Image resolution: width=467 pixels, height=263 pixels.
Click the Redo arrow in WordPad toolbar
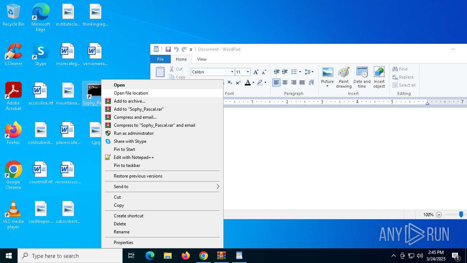point(184,49)
